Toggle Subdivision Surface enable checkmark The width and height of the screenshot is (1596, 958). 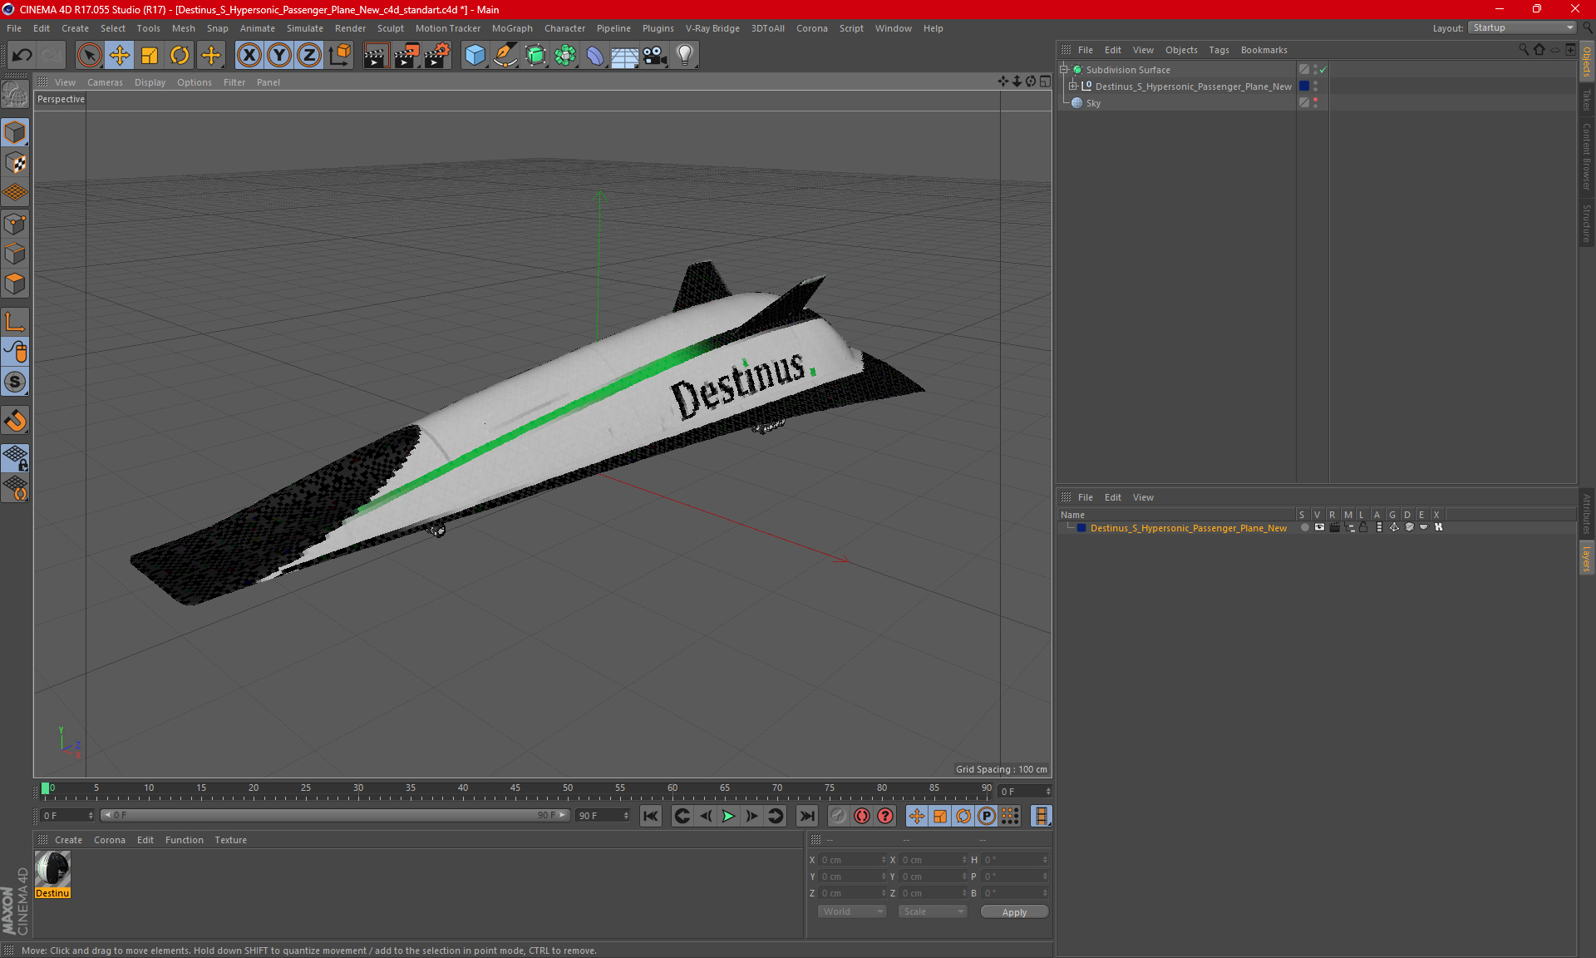point(1323,70)
